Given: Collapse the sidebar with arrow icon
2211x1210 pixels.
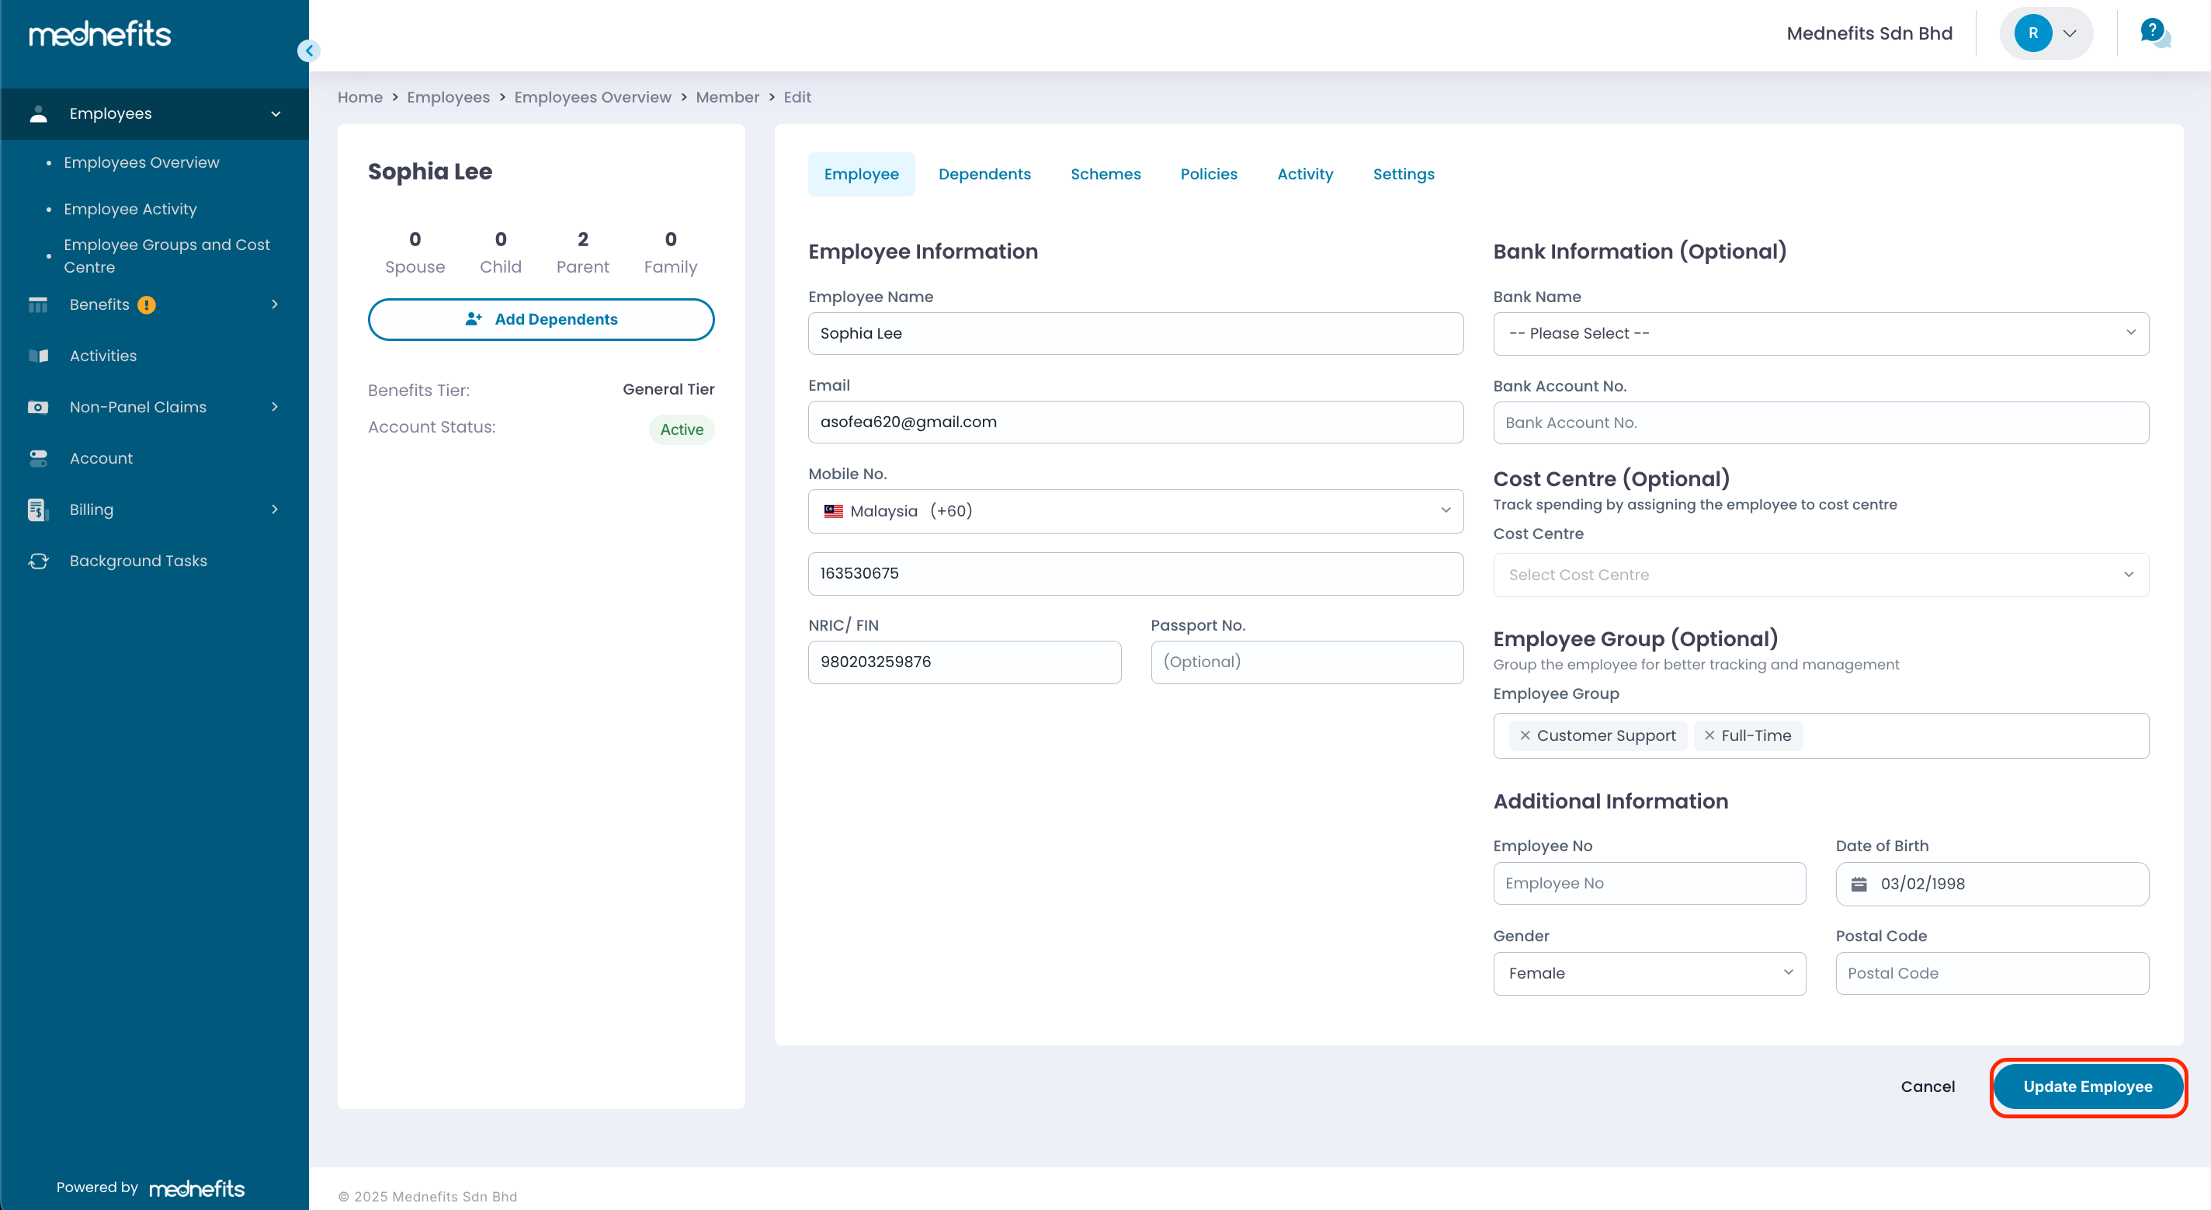Looking at the screenshot, I should [309, 50].
